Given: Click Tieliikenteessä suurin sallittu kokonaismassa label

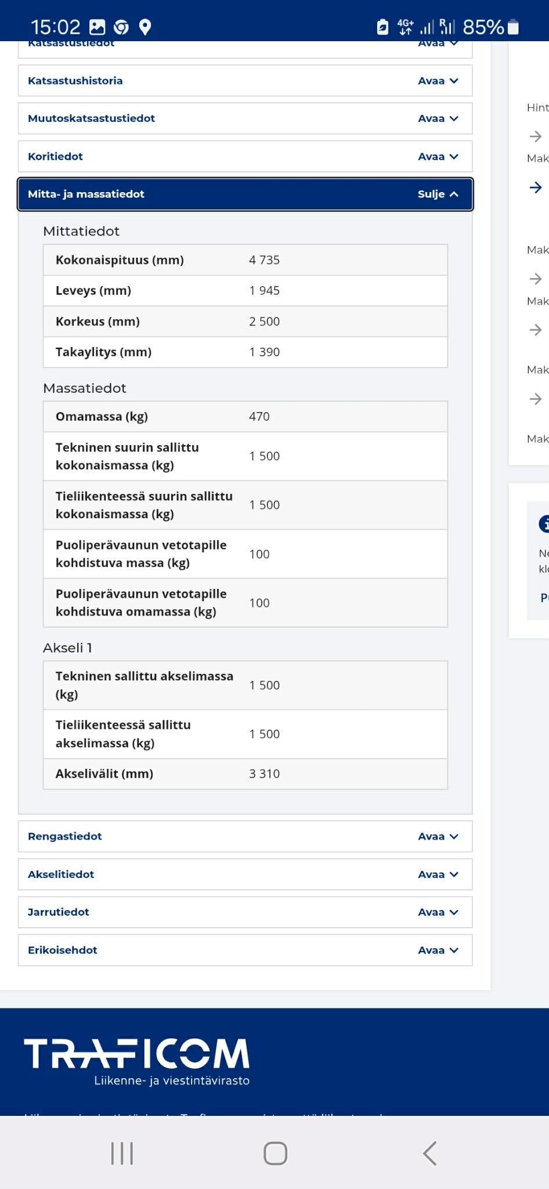Looking at the screenshot, I should [x=144, y=505].
